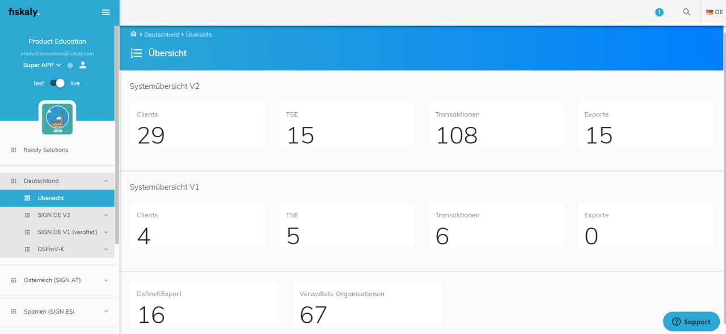
Task: Open the Super APP dropdown
Action: pos(42,65)
